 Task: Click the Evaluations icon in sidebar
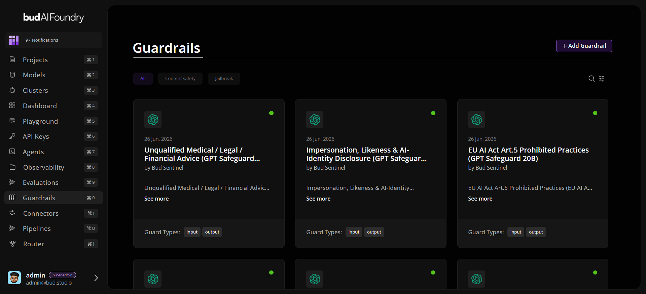[12, 182]
